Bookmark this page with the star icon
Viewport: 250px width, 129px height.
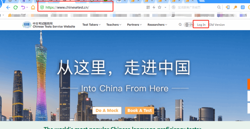pyautogui.click(x=160, y=7)
